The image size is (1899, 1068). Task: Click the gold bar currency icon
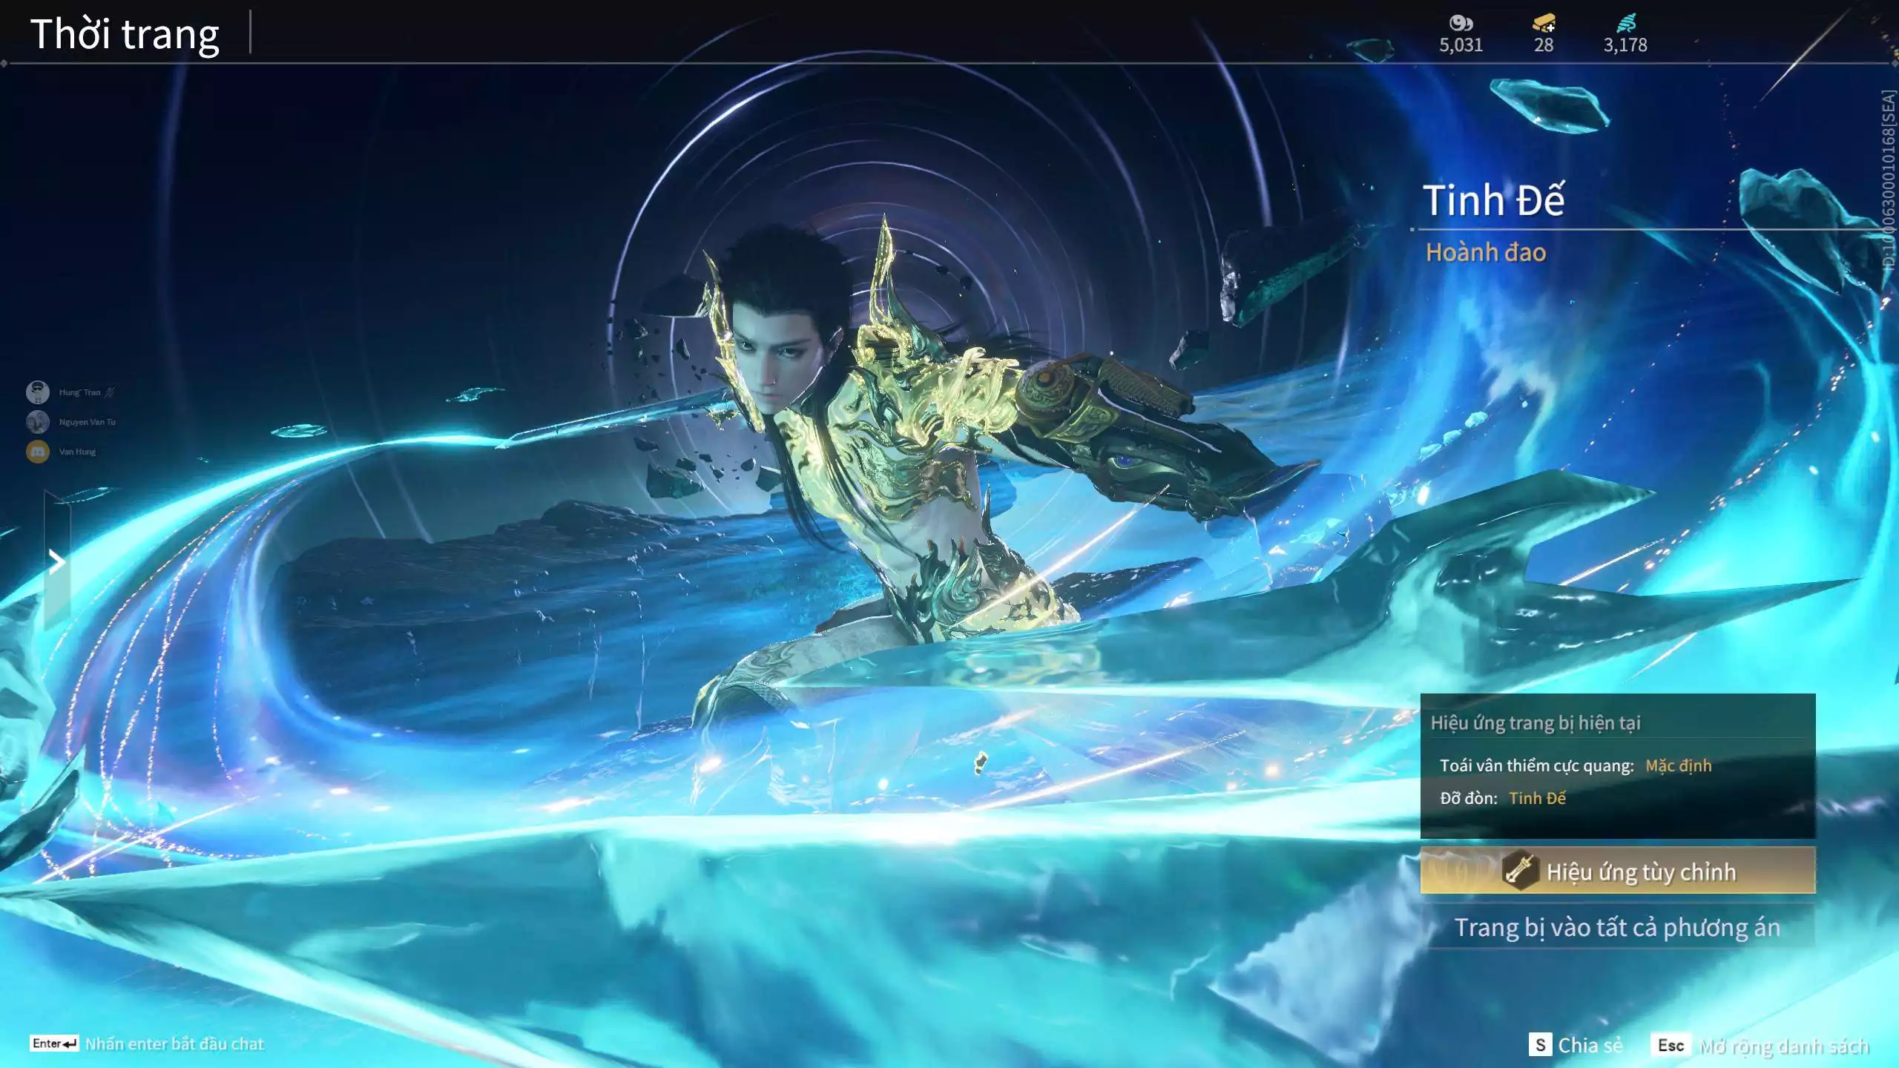[x=1544, y=23]
